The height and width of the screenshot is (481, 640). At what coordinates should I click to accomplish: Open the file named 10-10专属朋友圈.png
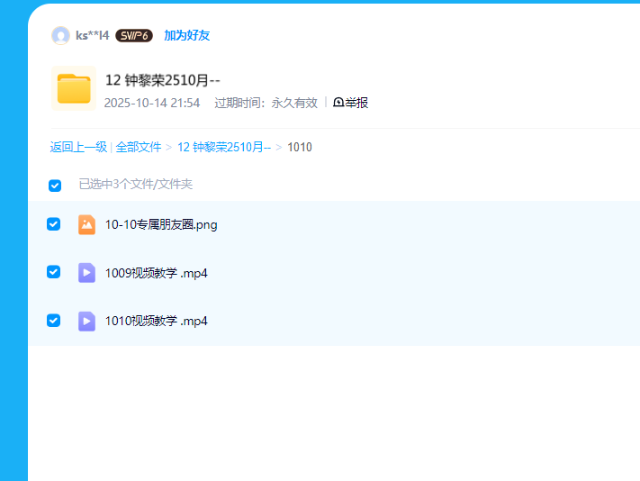[x=161, y=224]
